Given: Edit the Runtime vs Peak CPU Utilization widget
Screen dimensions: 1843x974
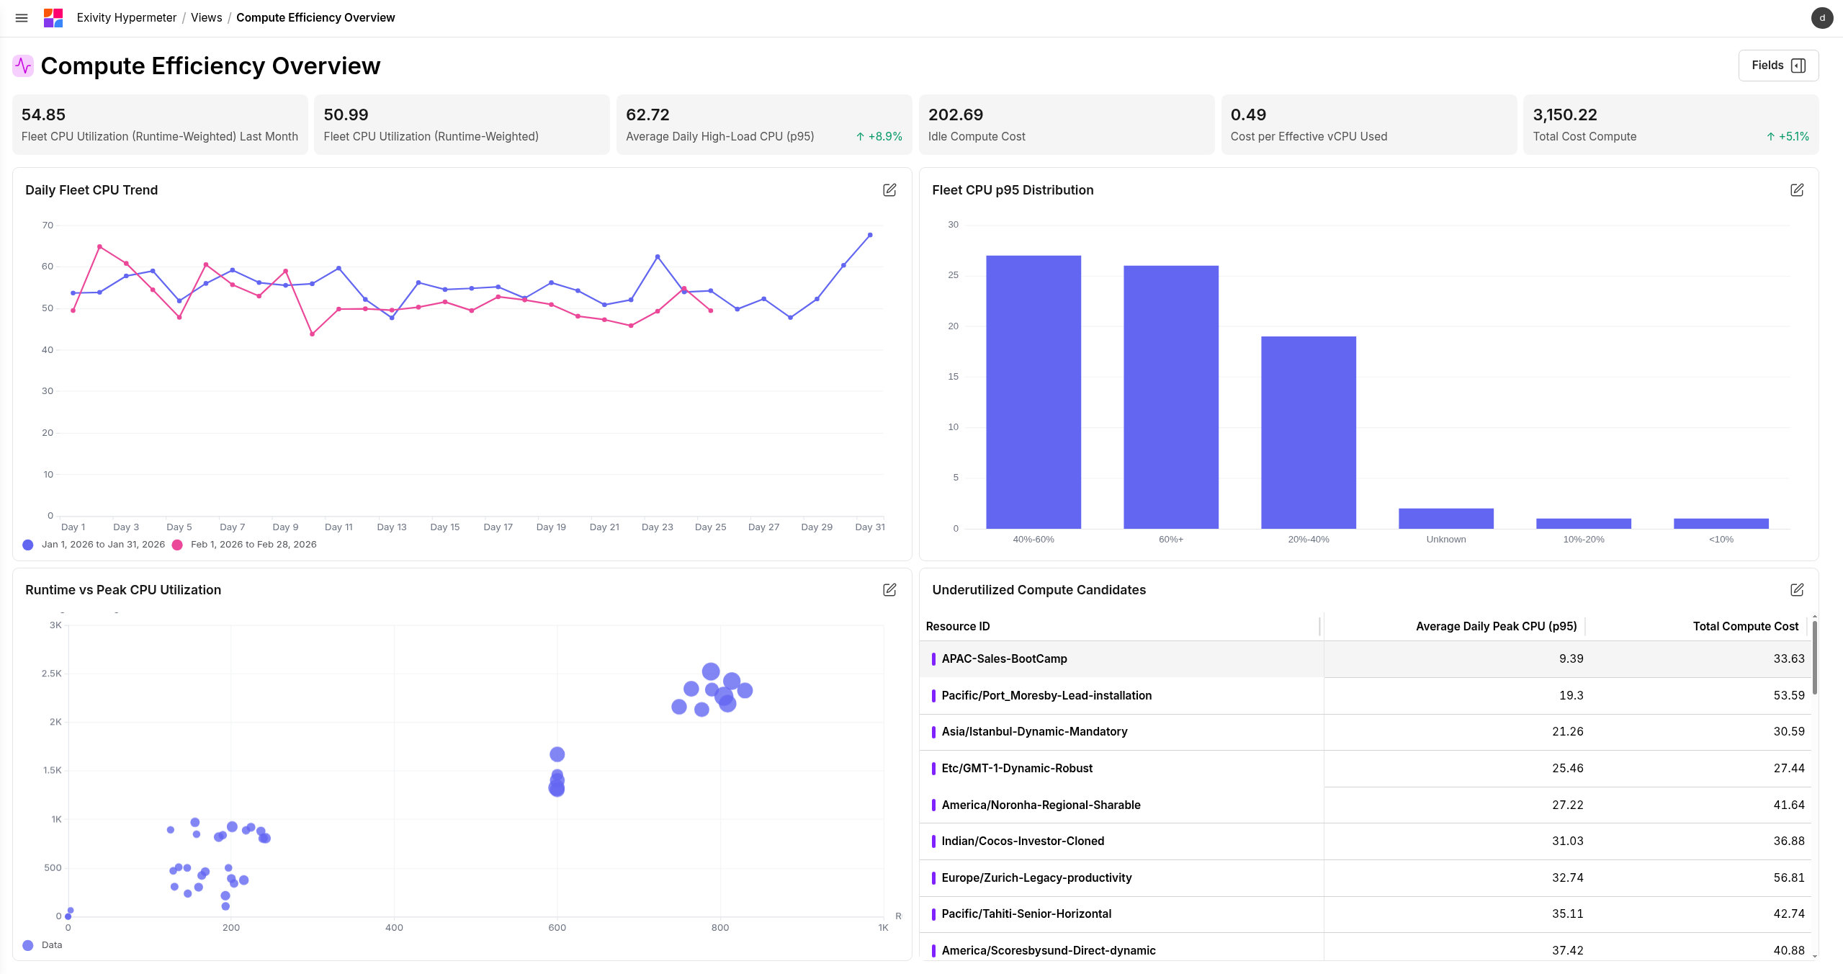Looking at the screenshot, I should tap(889, 590).
